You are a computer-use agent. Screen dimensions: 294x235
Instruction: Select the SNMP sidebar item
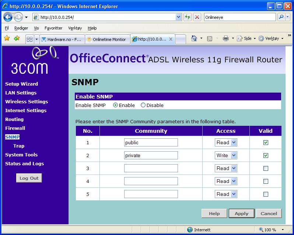click(12, 137)
